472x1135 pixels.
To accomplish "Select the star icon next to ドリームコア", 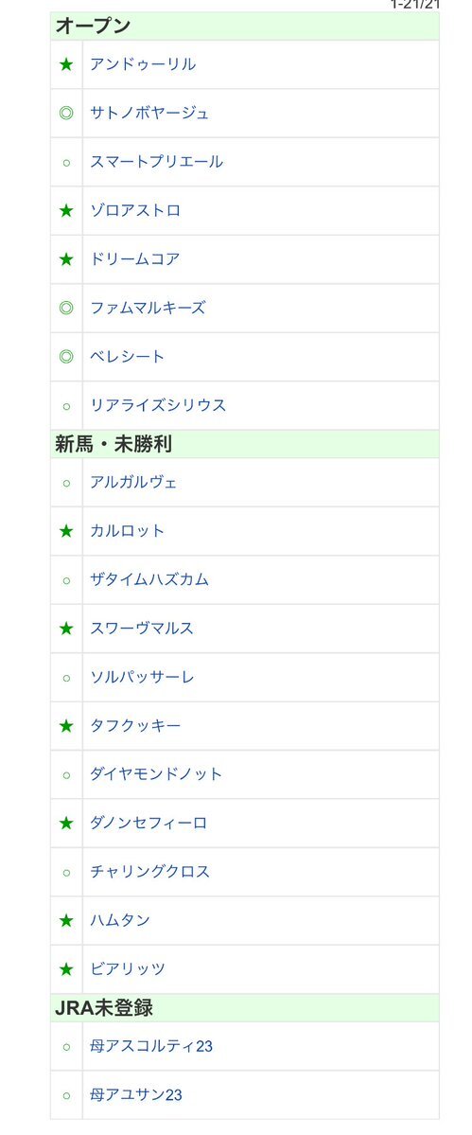I will click(66, 259).
